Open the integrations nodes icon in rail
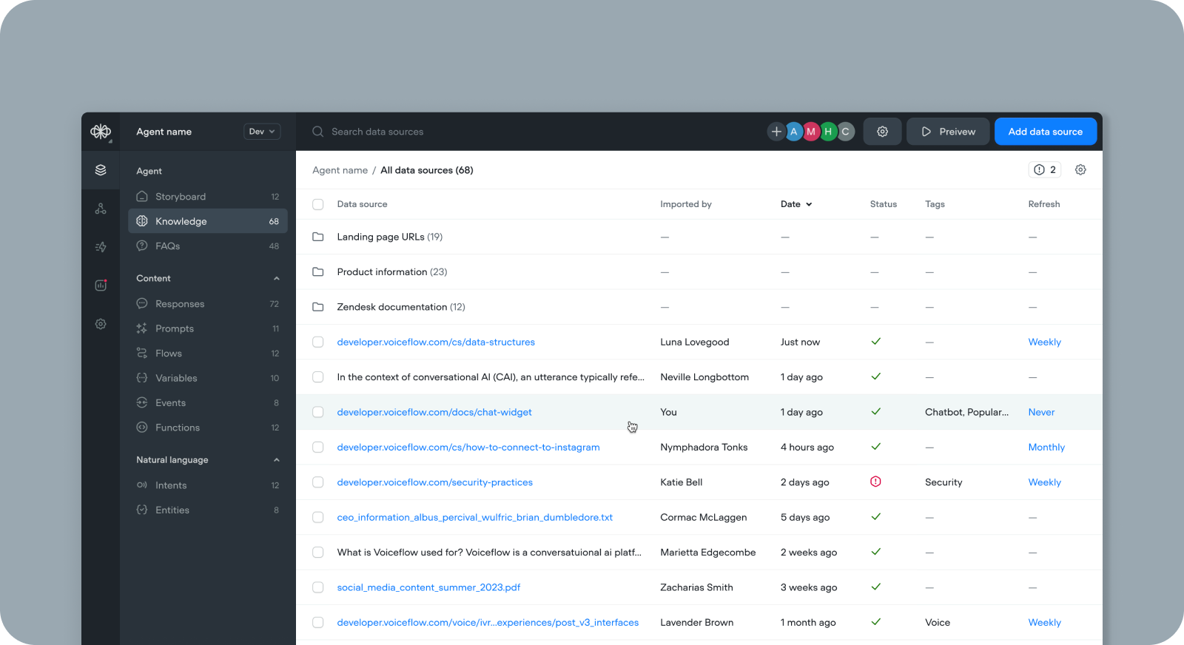This screenshot has height=645, width=1184. coord(101,209)
